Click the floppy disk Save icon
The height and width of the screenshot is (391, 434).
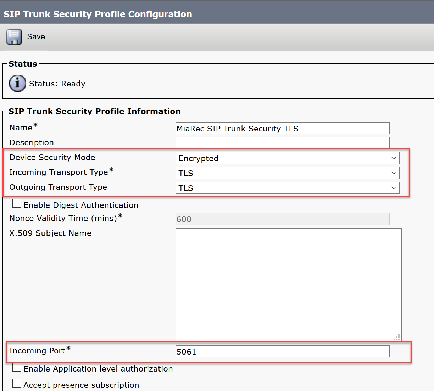pos(14,37)
